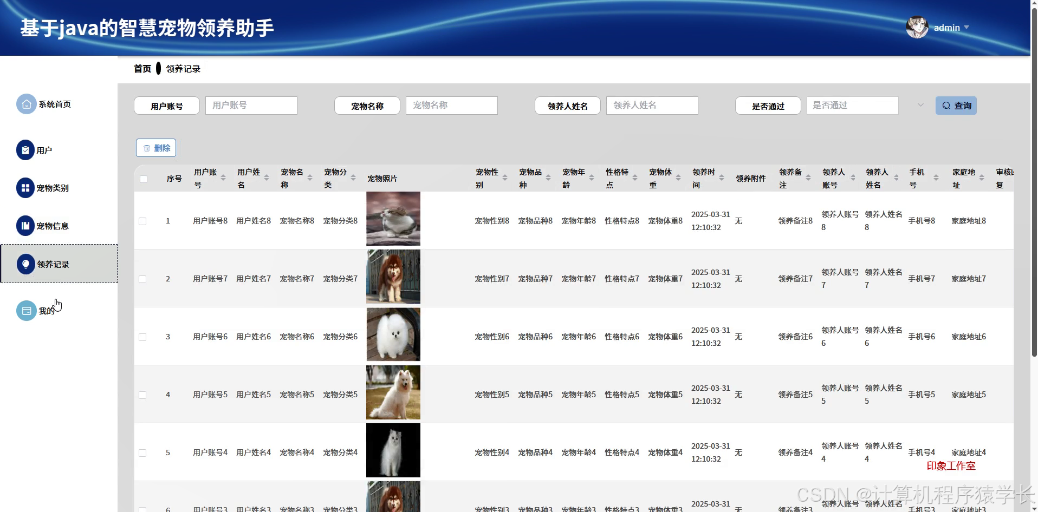Check the row for 用户账号3
Screen dimensions: 1038x512
142,509
